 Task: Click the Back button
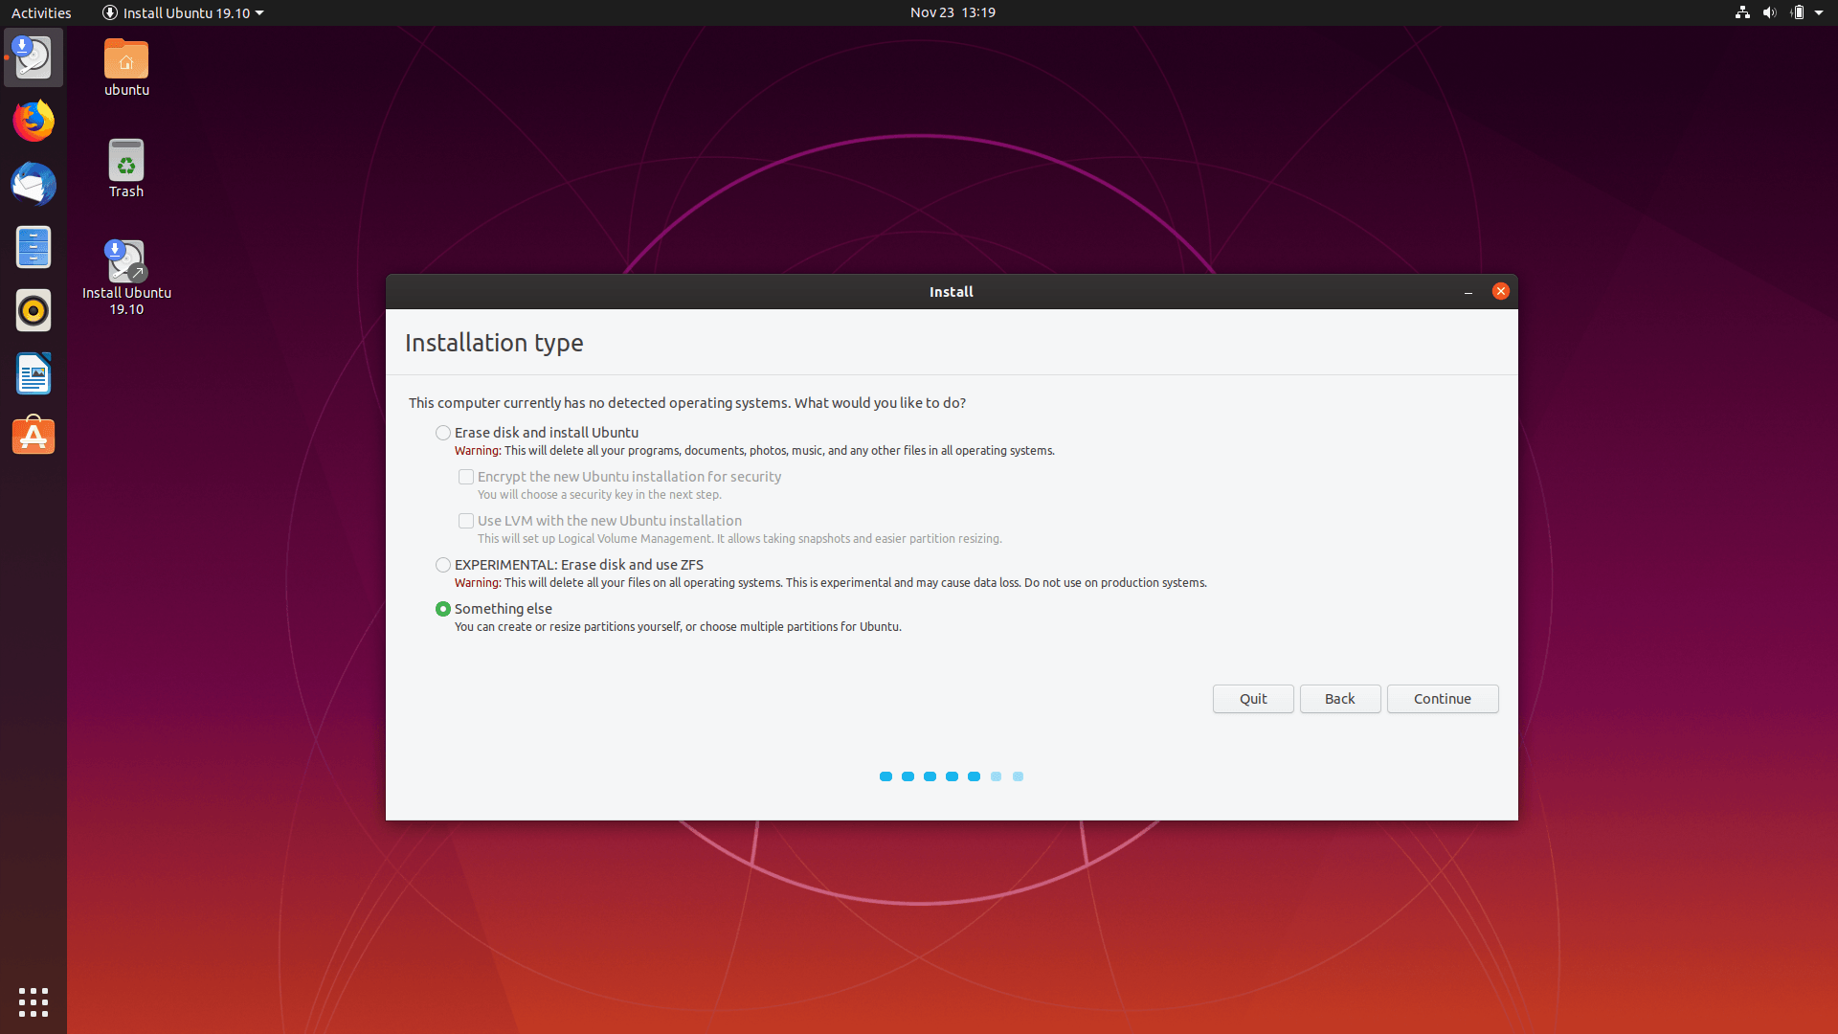1339,699
